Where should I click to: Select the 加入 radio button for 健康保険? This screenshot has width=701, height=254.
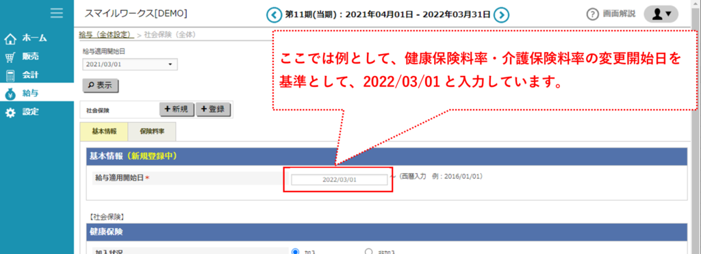pyautogui.click(x=295, y=252)
